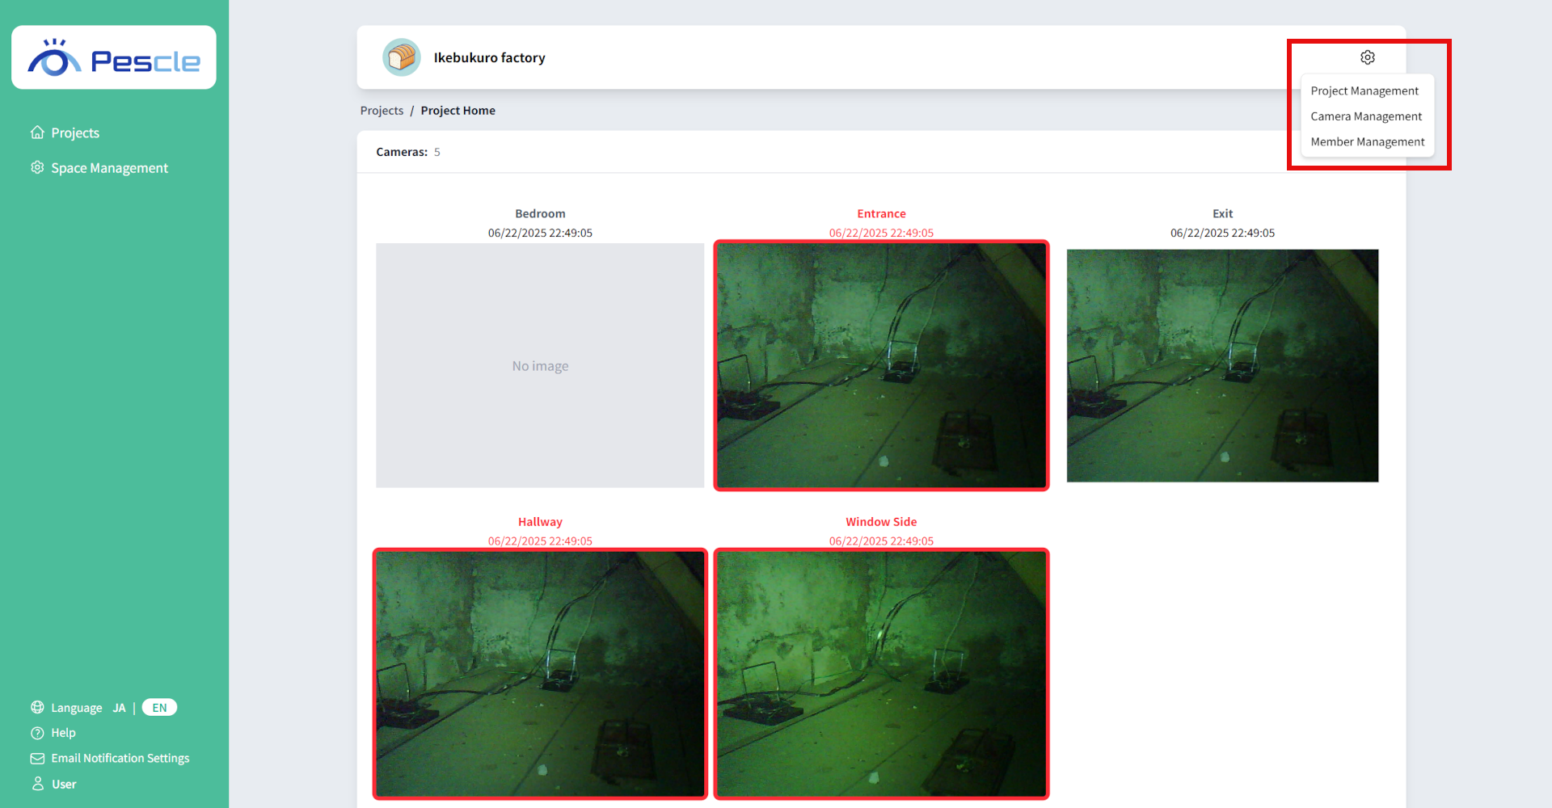
Task: Select Project Management from dropdown menu
Action: [x=1364, y=91]
